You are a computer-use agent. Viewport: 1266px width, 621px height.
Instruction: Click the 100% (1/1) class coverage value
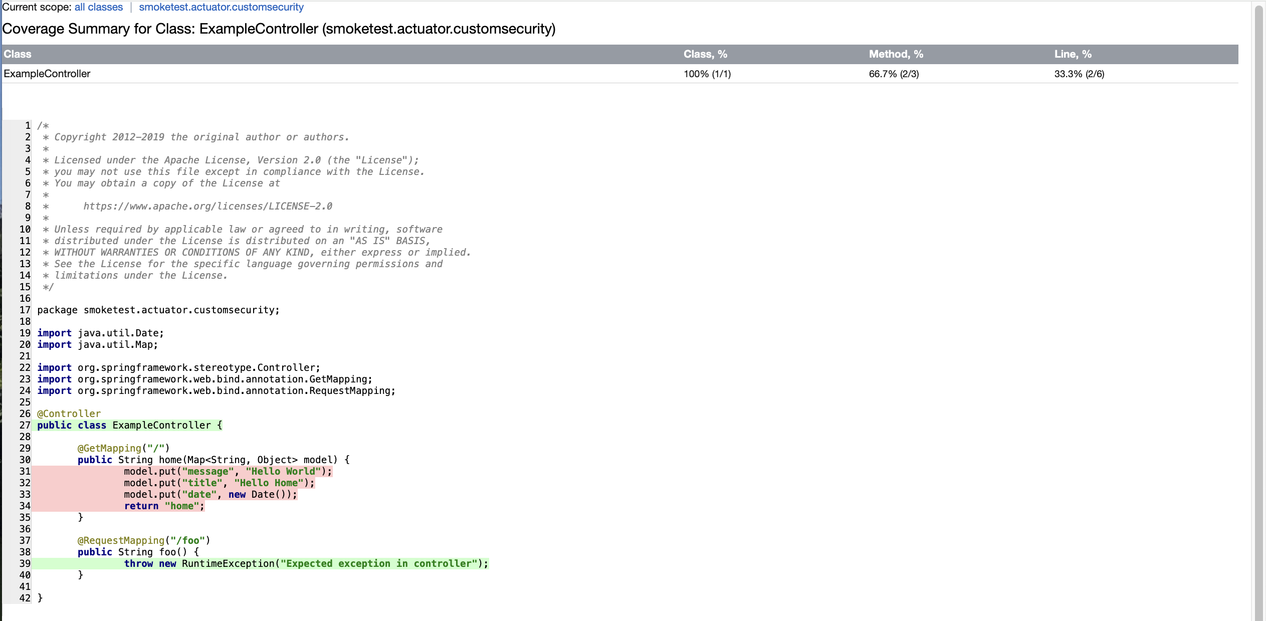point(707,74)
